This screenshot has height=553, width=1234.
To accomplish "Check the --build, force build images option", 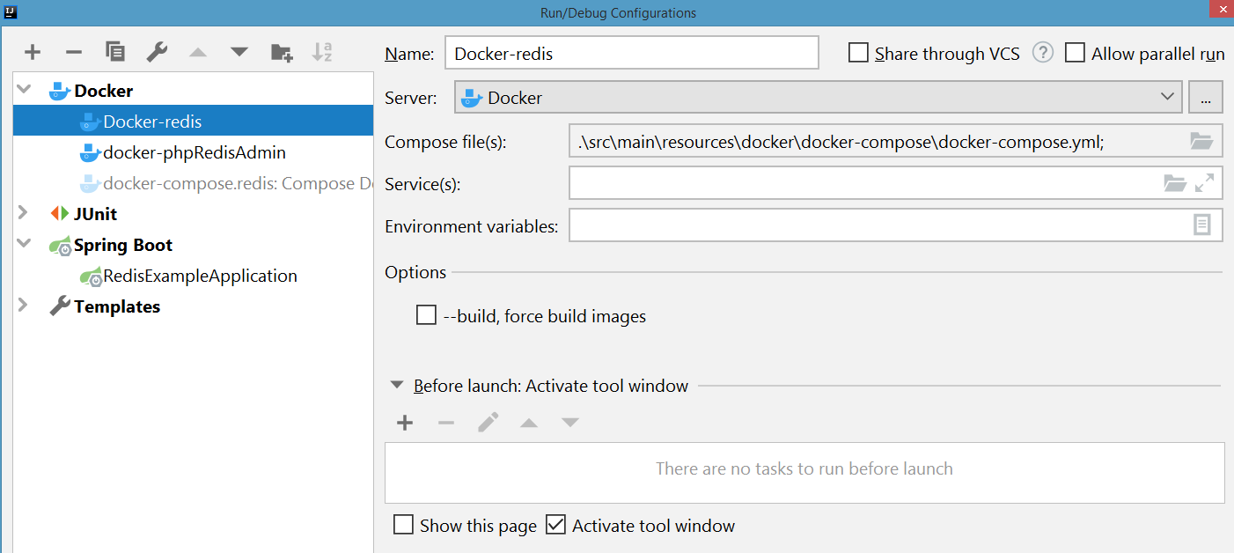I will [426, 315].
